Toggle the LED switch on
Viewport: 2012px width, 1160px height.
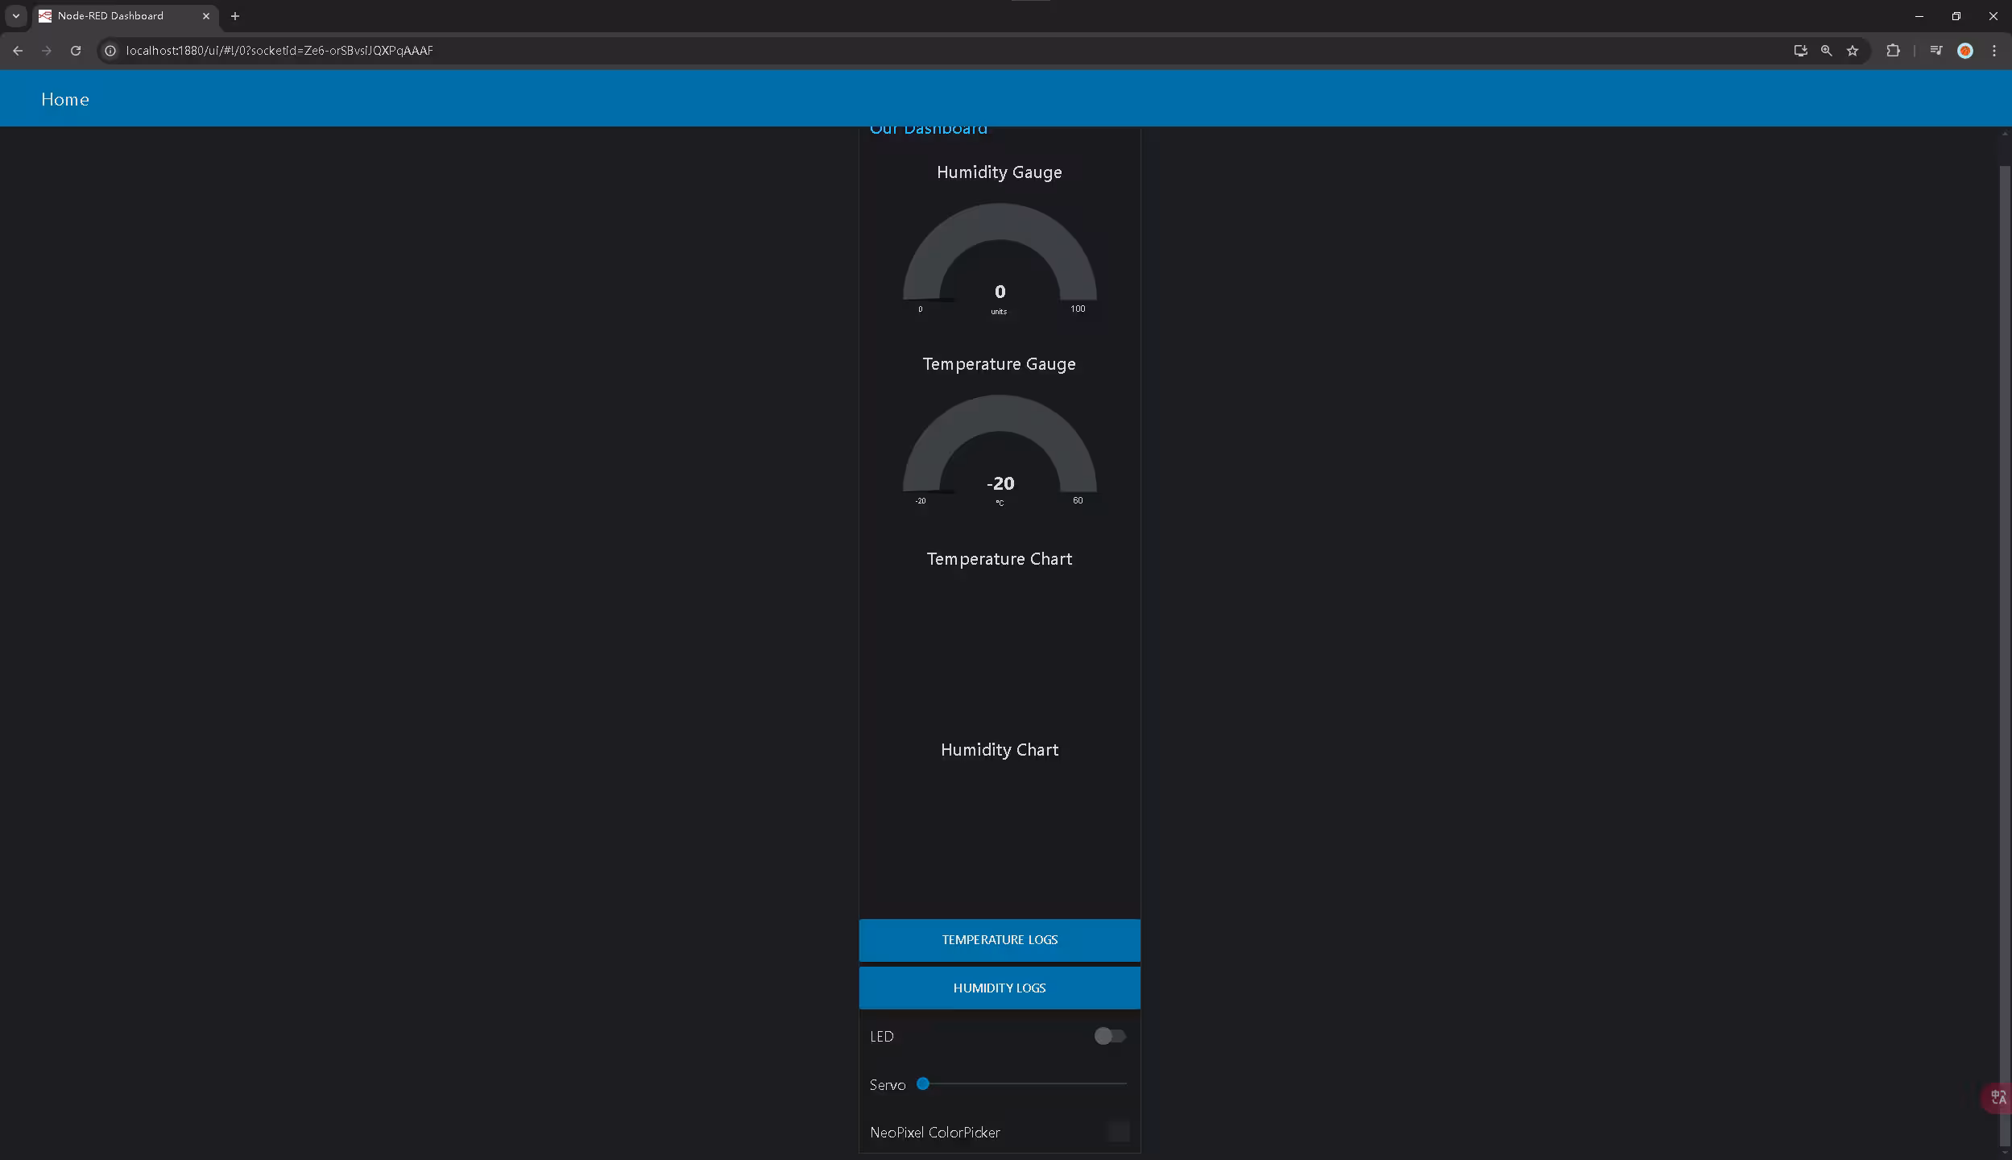(x=1110, y=1036)
